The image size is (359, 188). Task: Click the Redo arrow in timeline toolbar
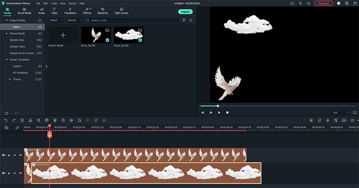tap(14, 120)
